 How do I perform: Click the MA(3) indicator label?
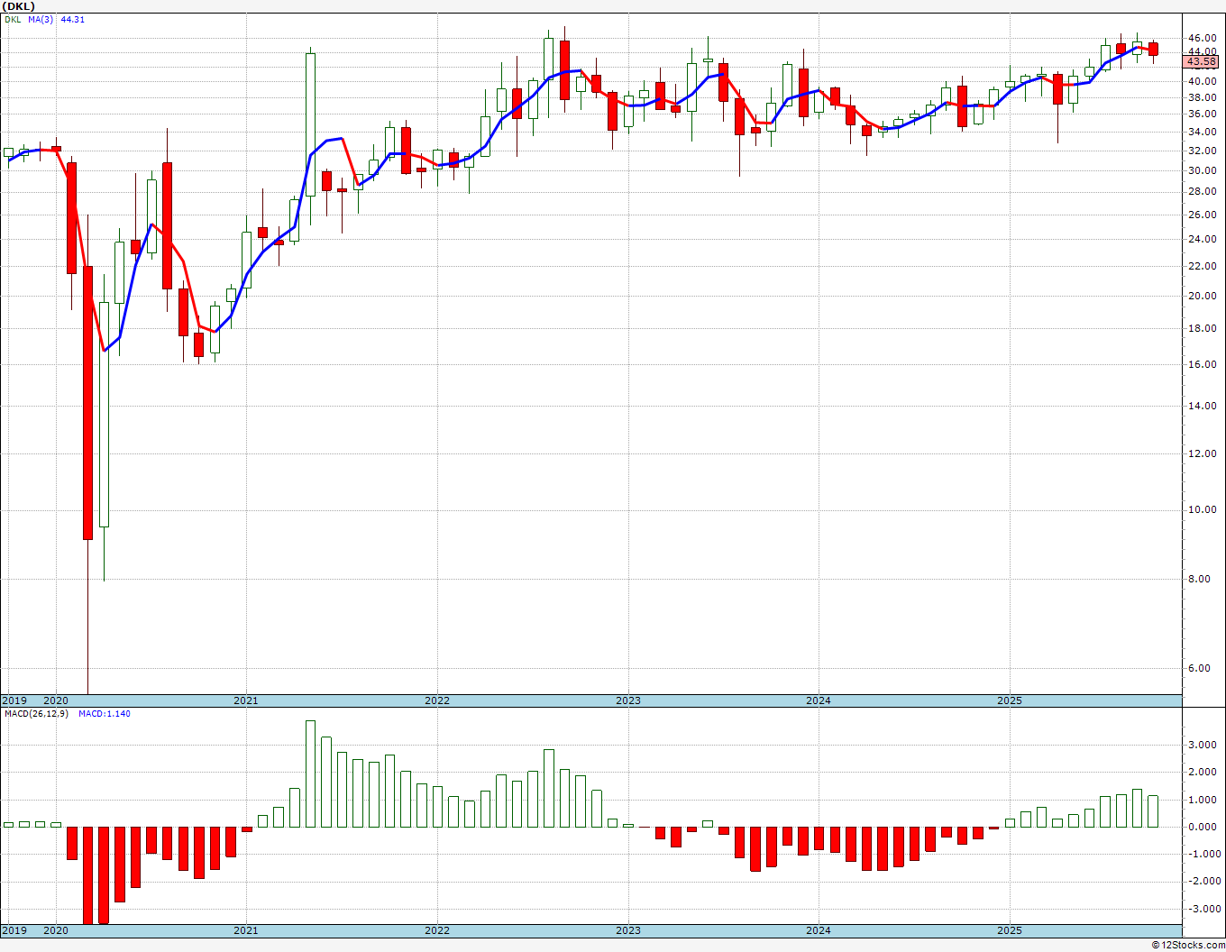tap(41, 19)
